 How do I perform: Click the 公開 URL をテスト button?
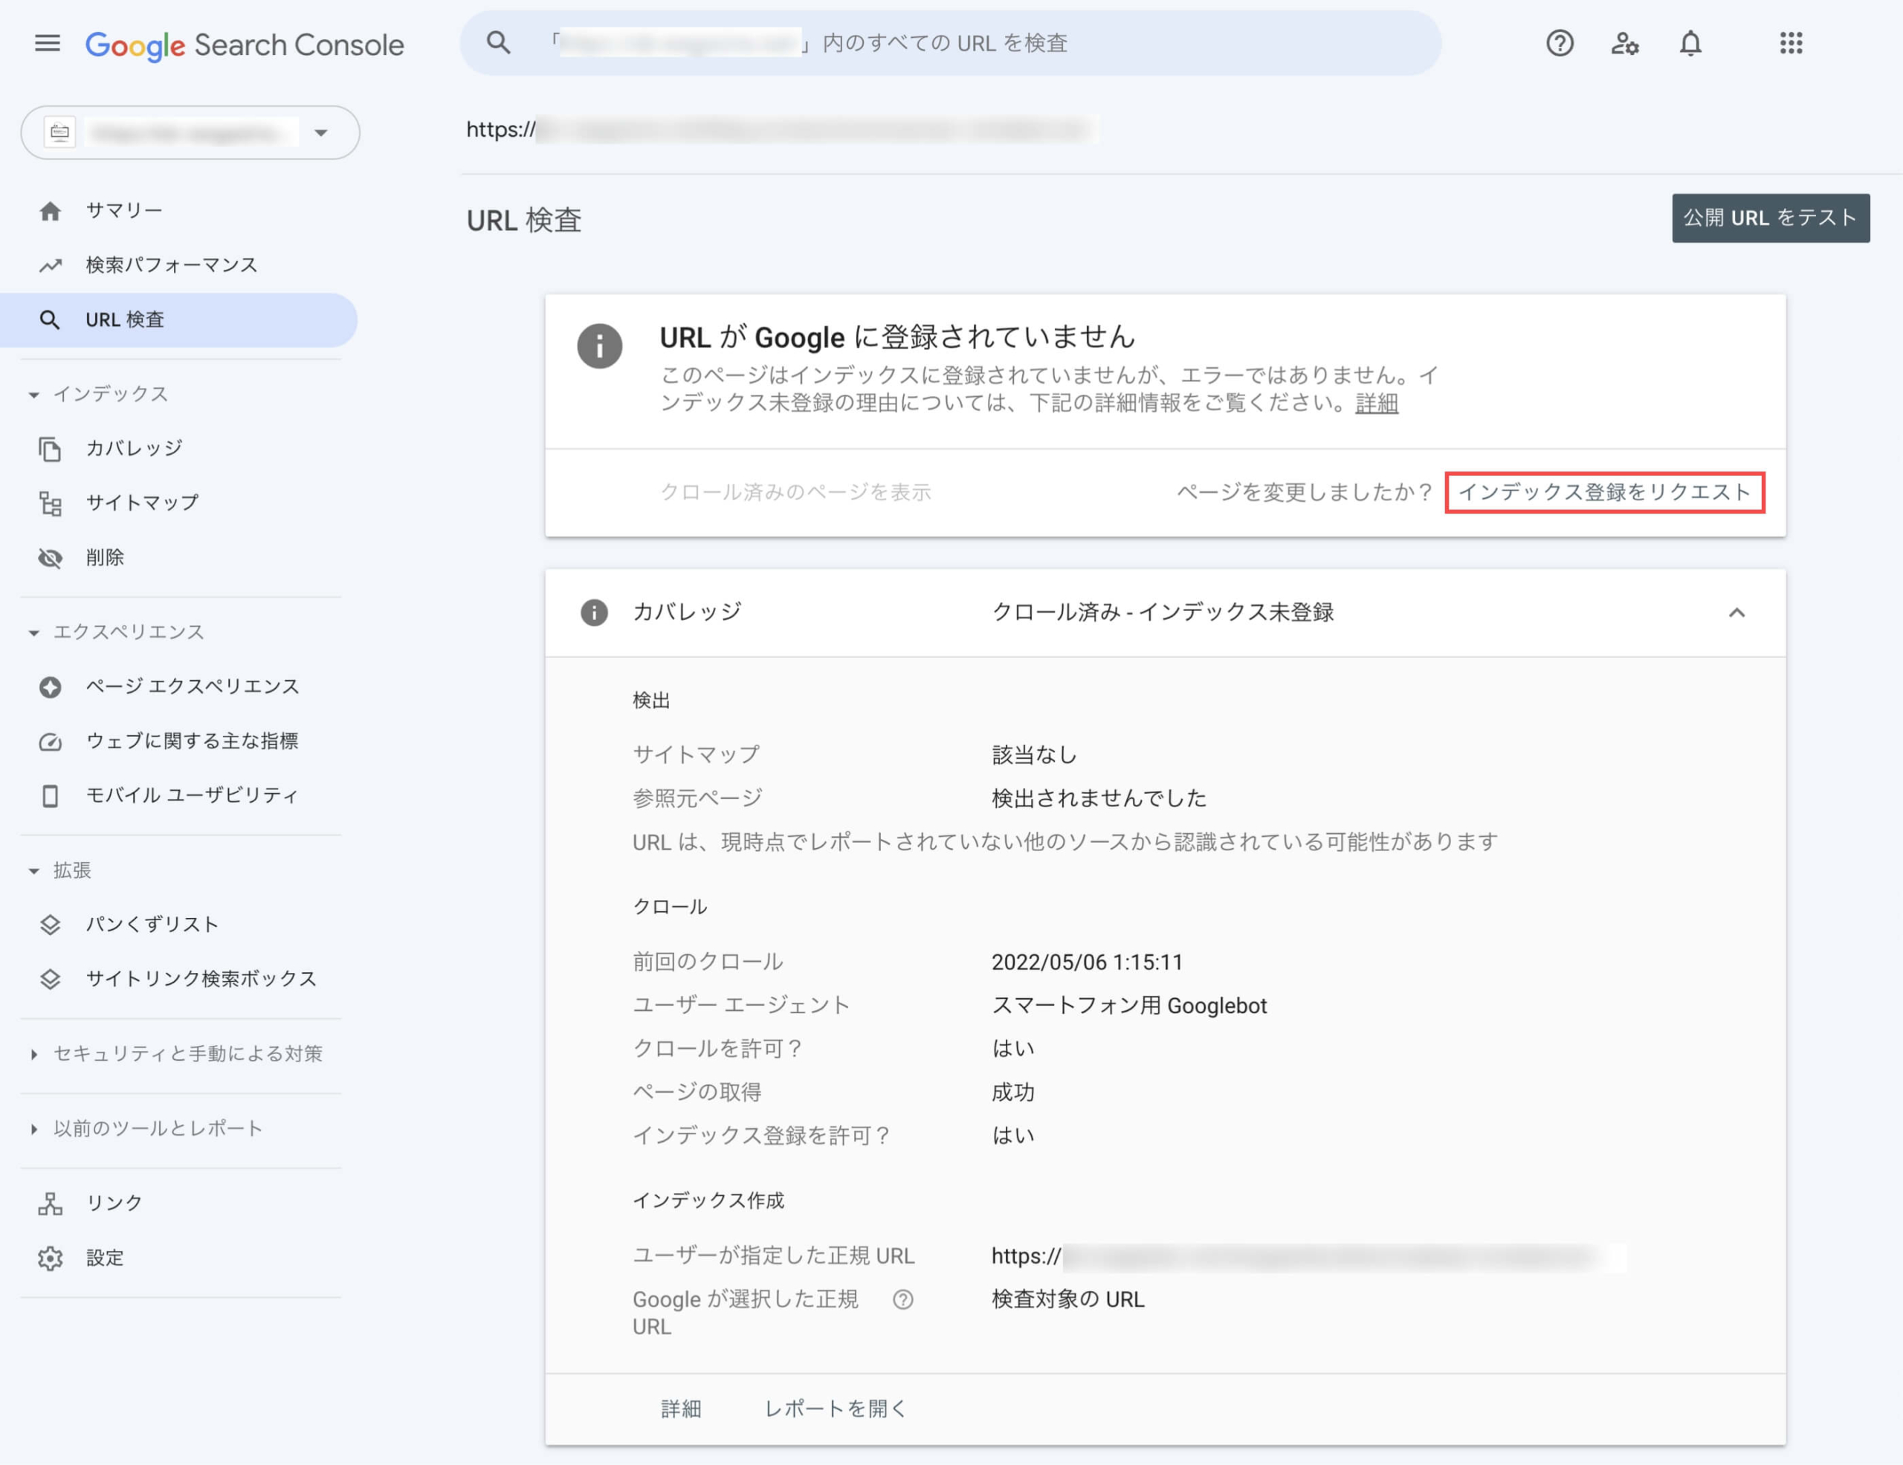click(1771, 218)
